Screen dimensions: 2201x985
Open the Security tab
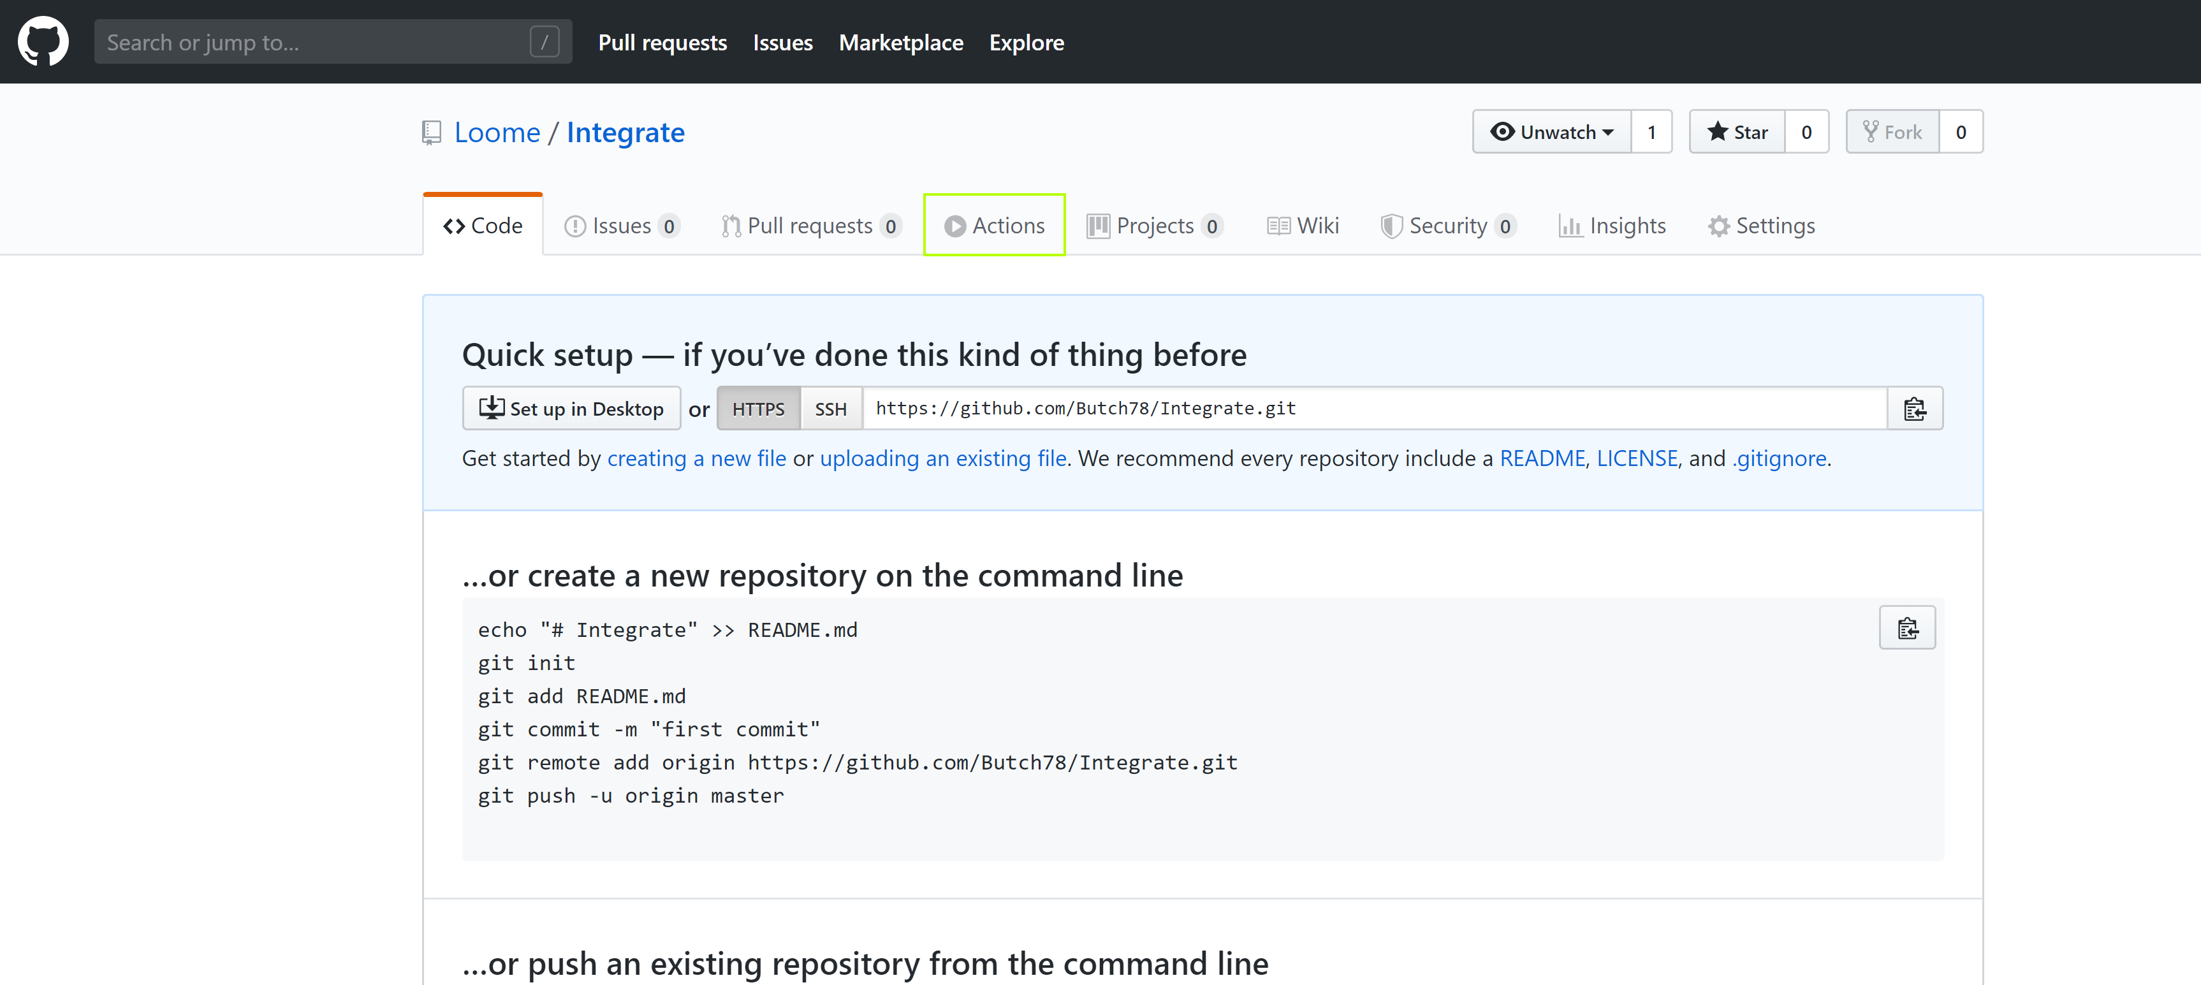tap(1448, 226)
